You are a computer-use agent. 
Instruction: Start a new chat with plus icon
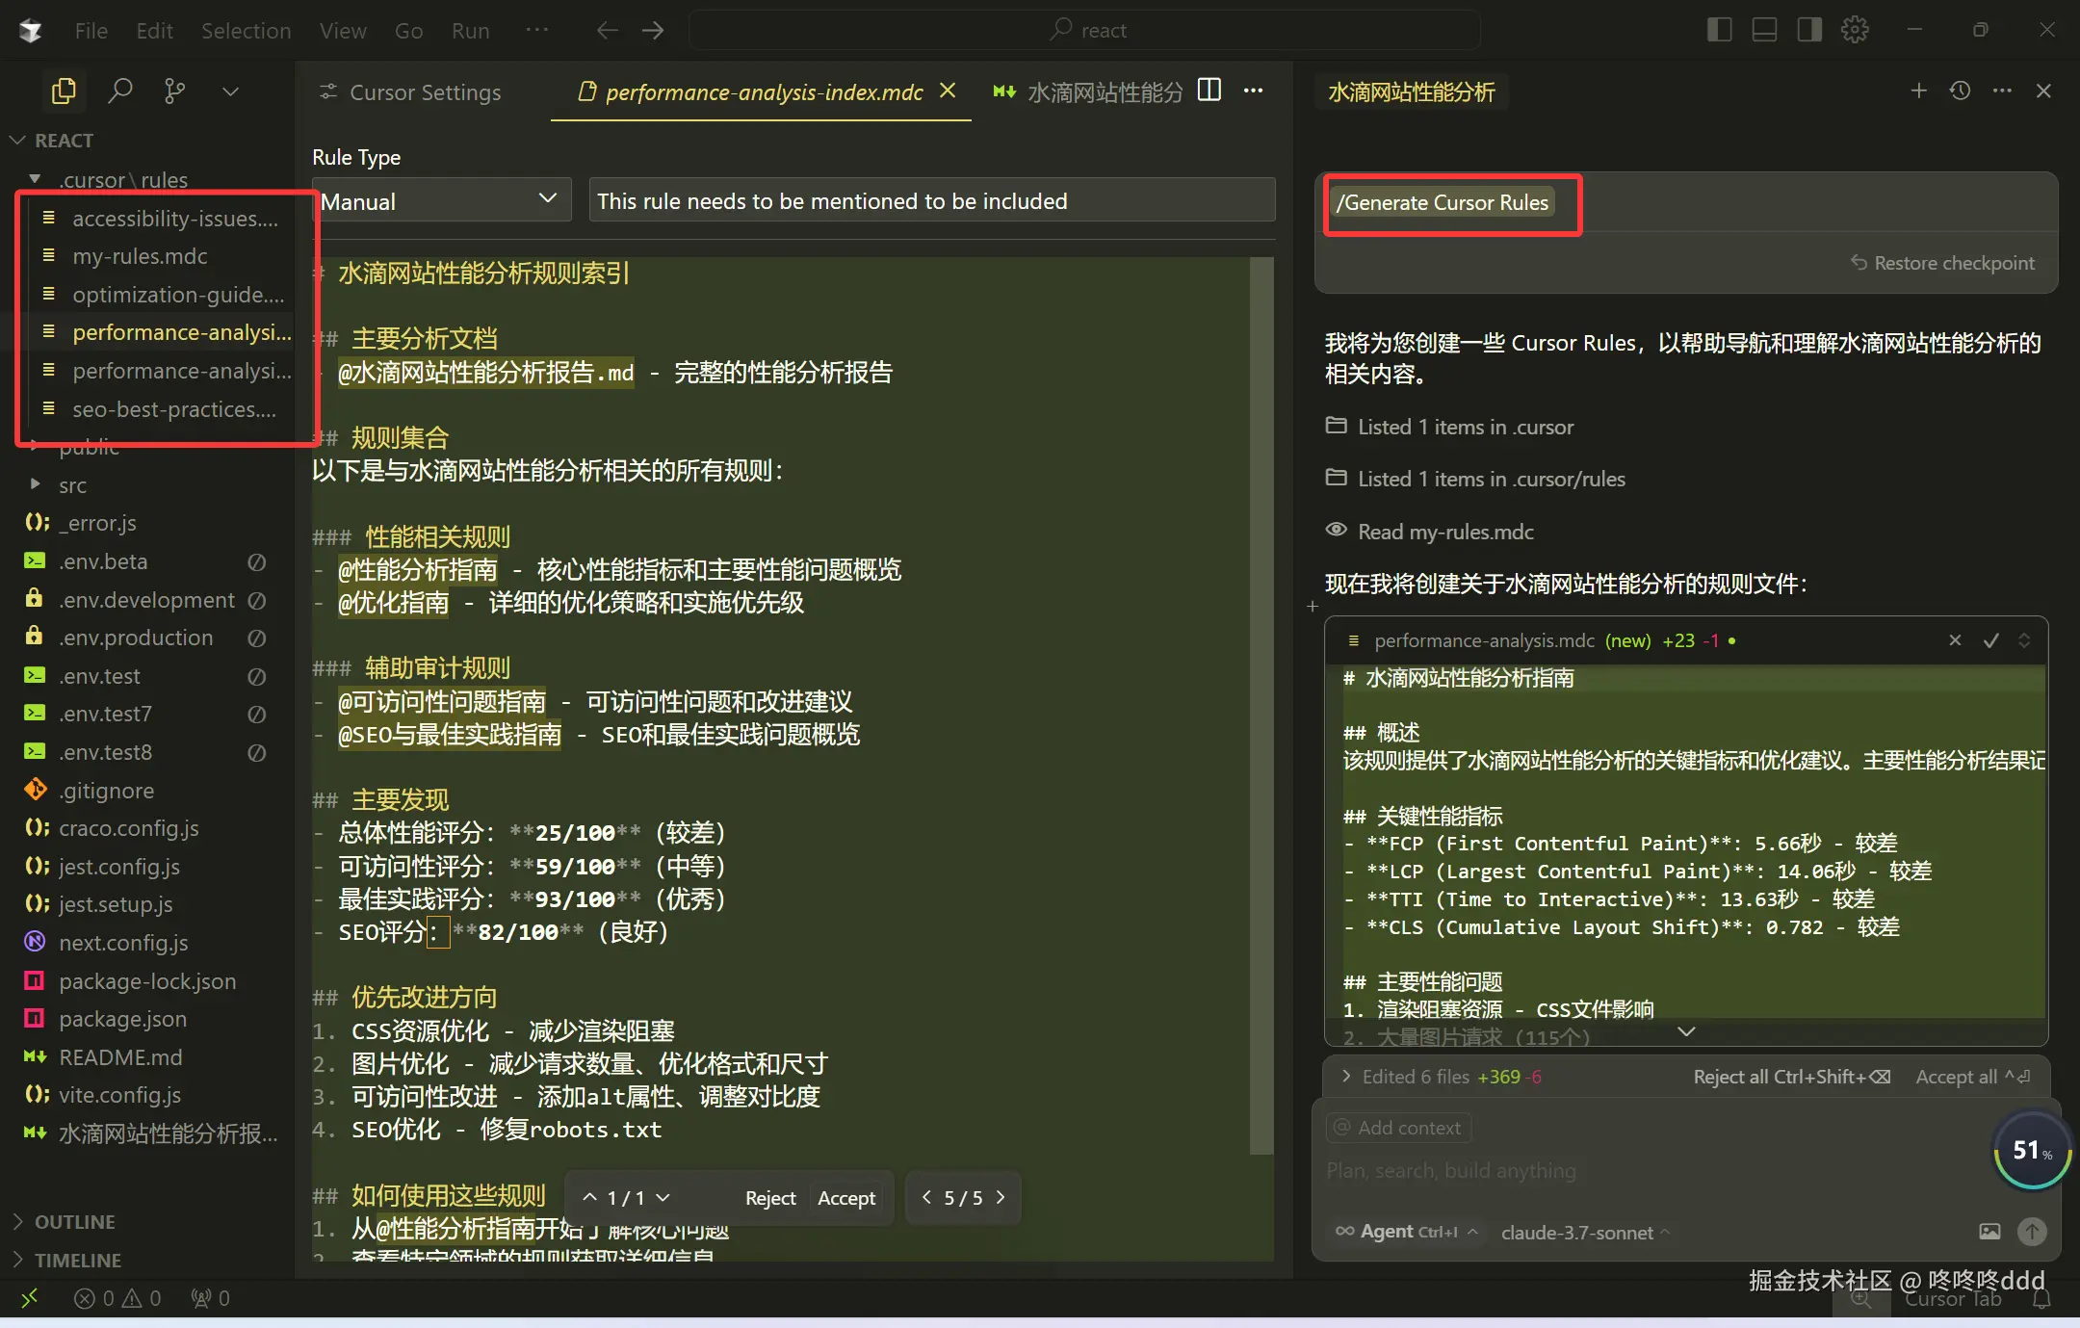click(x=1918, y=91)
